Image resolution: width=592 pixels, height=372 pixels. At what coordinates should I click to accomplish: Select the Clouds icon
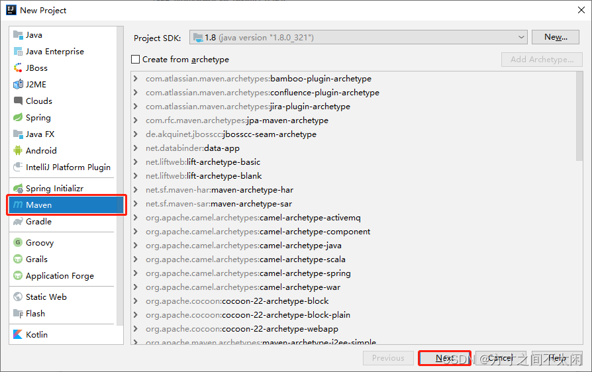coord(18,101)
